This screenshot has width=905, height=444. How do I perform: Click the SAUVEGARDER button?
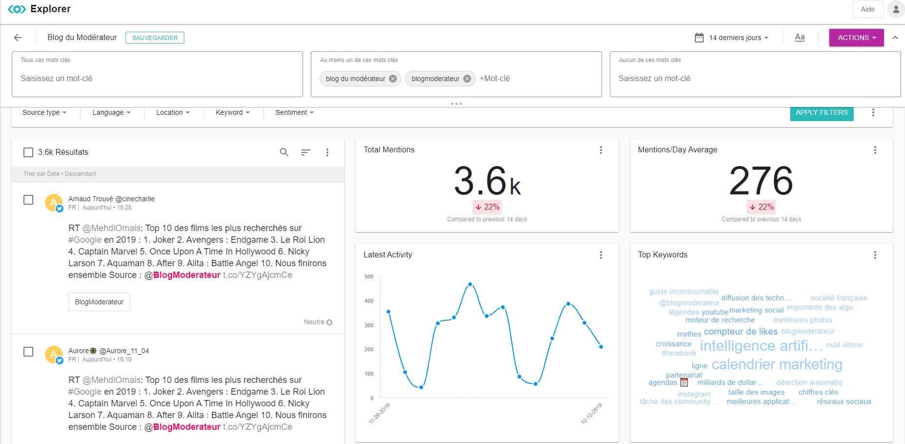pyautogui.click(x=155, y=37)
